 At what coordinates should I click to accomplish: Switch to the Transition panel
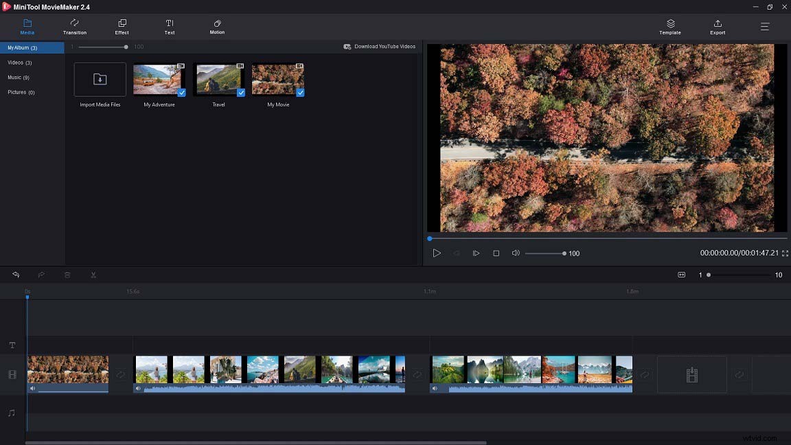point(74,27)
